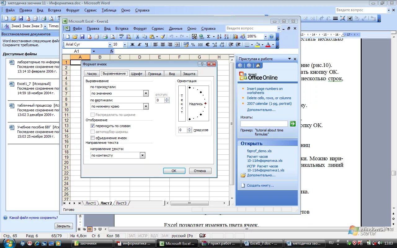Click the Windows Start orb

point(8,243)
